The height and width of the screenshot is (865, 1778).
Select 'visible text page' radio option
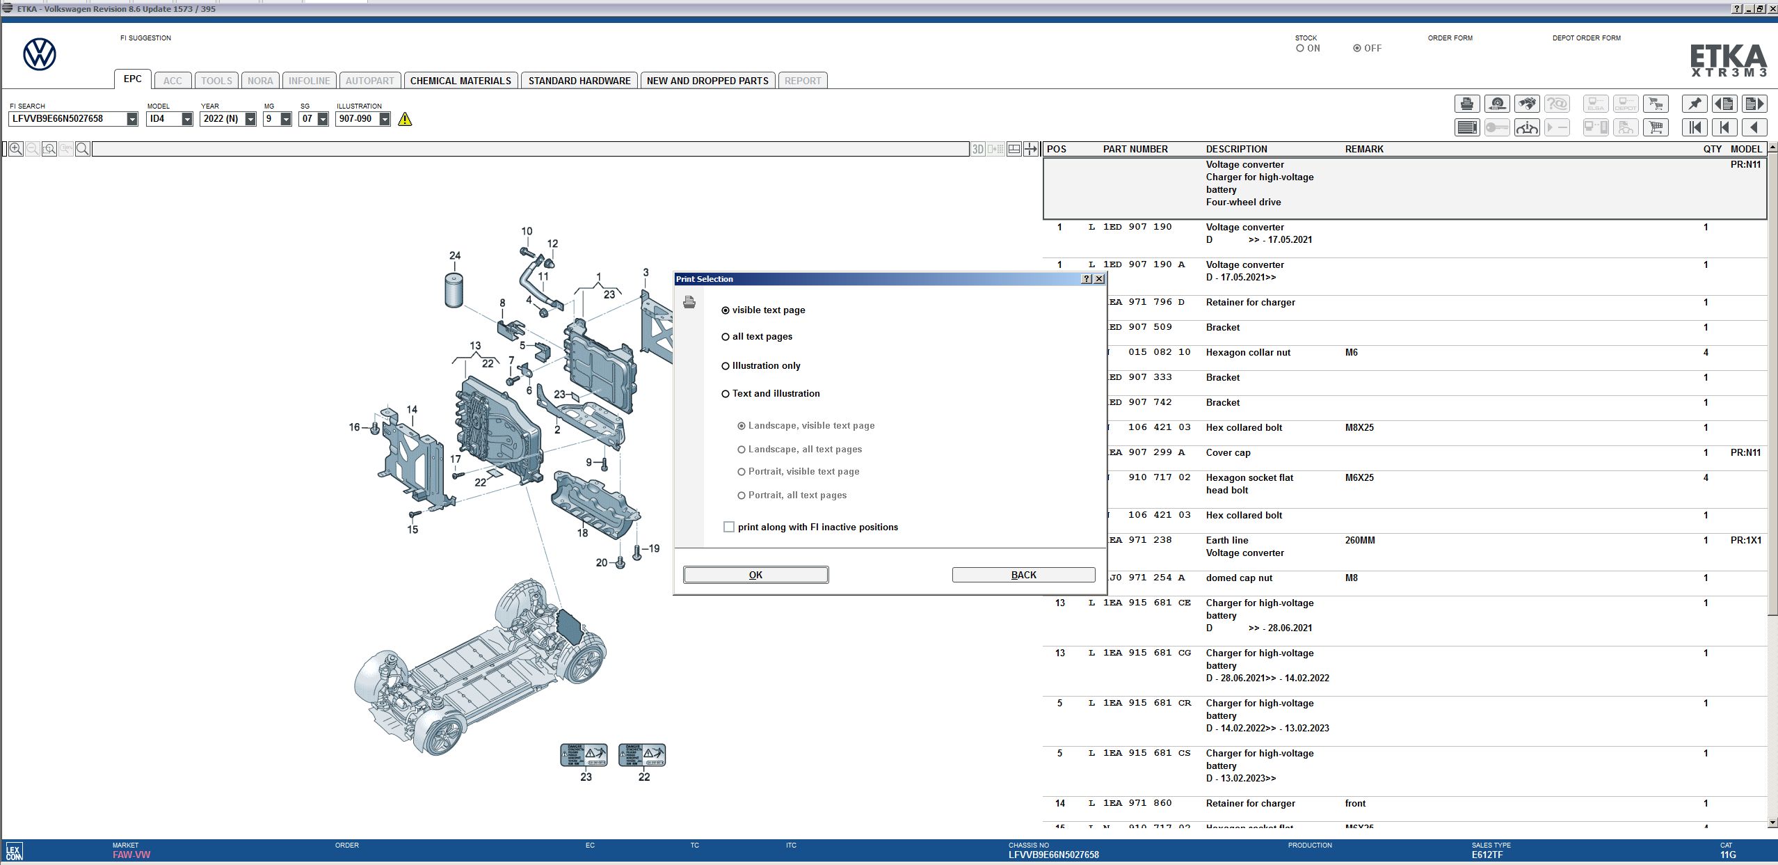coord(763,310)
